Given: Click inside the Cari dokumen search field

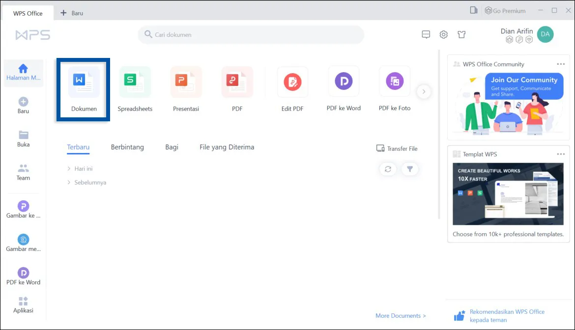Looking at the screenshot, I should pos(251,34).
